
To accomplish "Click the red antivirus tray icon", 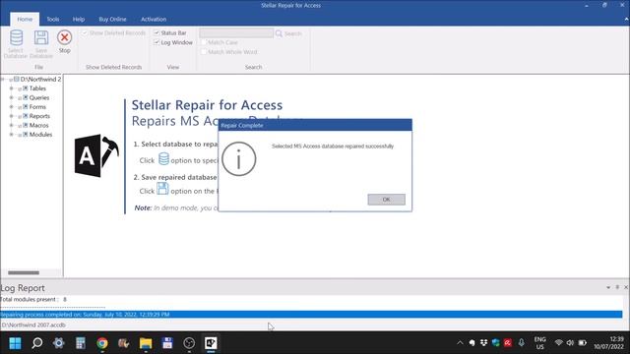I will 508,342.
